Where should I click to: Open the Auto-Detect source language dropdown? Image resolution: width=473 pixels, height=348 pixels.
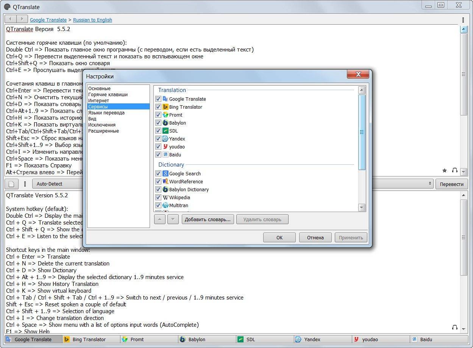(x=58, y=184)
